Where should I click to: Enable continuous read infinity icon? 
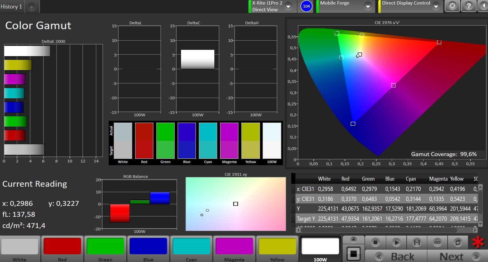(437, 242)
